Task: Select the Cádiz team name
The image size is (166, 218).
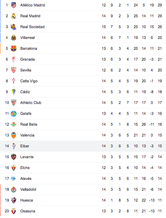Action: click(25, 92)
